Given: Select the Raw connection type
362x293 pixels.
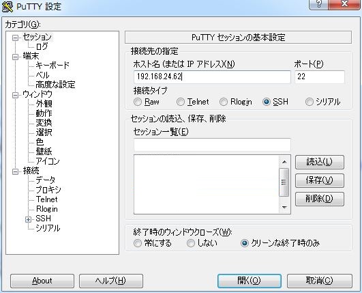Looking at the screenshot, I should tap(138, 102).
